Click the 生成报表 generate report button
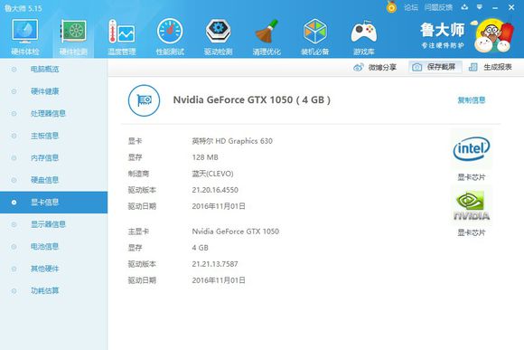The width and height of the screenshot is (524, 350). coord(491,67)
